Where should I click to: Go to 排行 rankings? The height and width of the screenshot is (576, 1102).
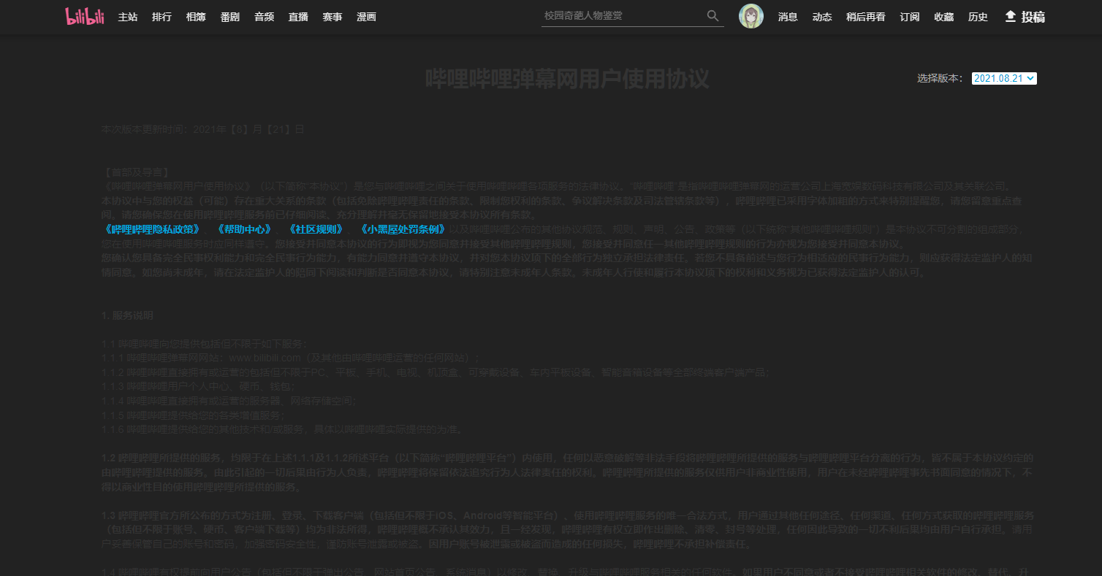(x=161, y=17)
